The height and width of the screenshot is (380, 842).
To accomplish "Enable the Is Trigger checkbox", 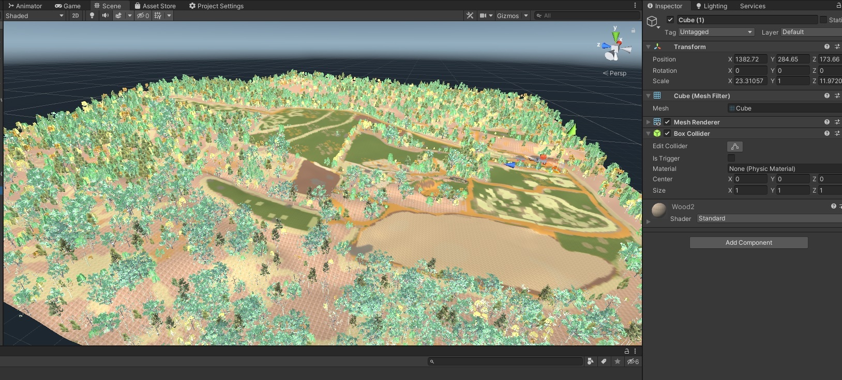I will (x=731, y=158).
